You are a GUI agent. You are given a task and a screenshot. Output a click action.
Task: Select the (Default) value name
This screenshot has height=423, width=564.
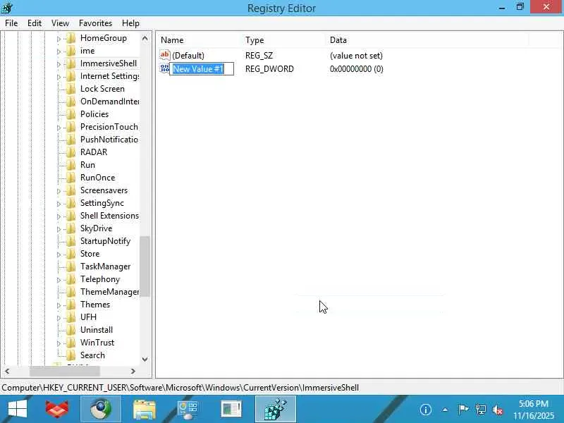point(188,56)
